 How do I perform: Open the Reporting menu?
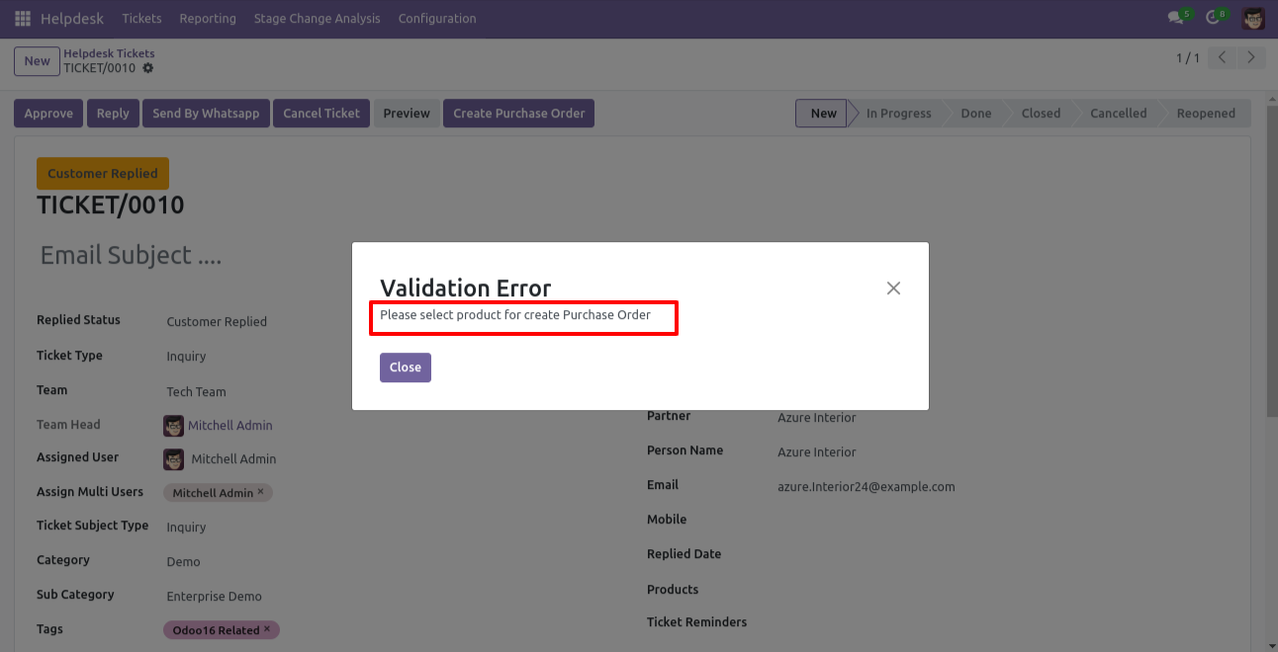(x=208, y=19)
